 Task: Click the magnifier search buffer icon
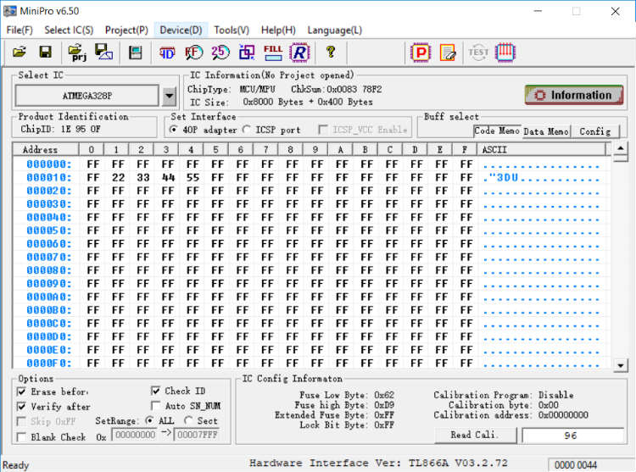click(x=193, y=53)
